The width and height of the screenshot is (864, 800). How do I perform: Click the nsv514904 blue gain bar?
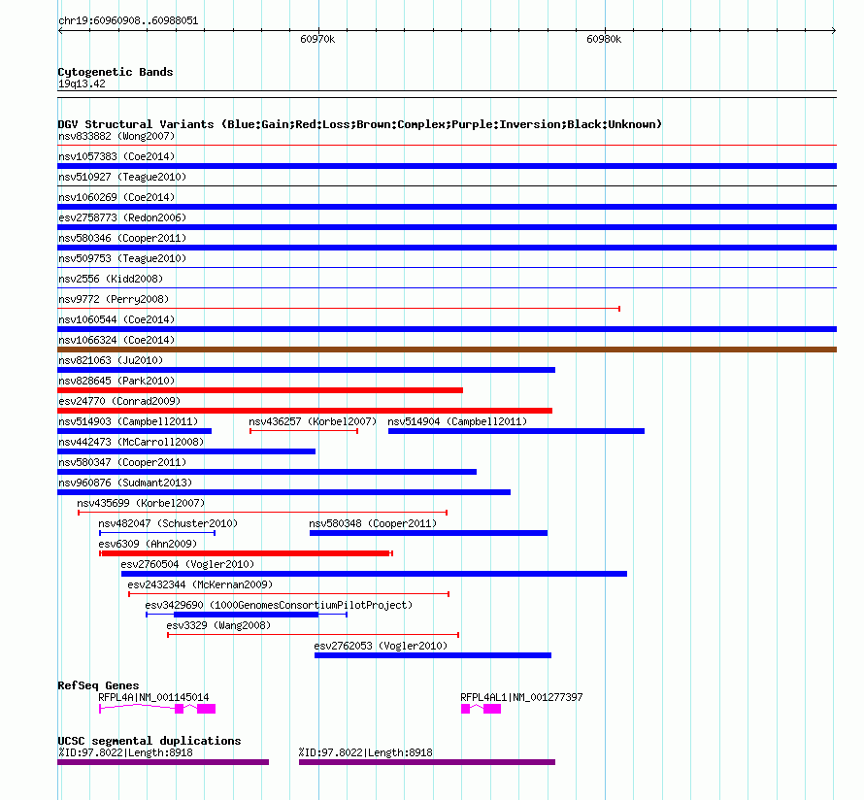pos(516,431)
